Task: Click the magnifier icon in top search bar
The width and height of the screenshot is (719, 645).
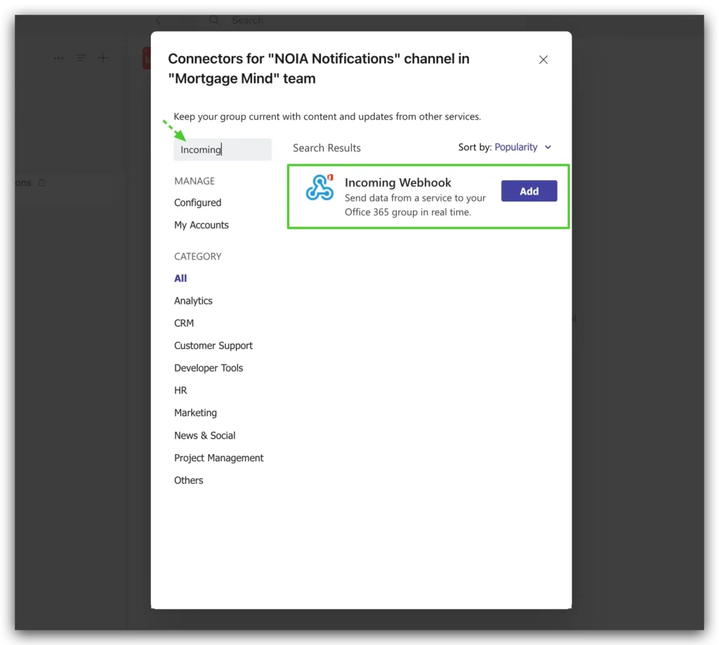Action: point(215,20)
